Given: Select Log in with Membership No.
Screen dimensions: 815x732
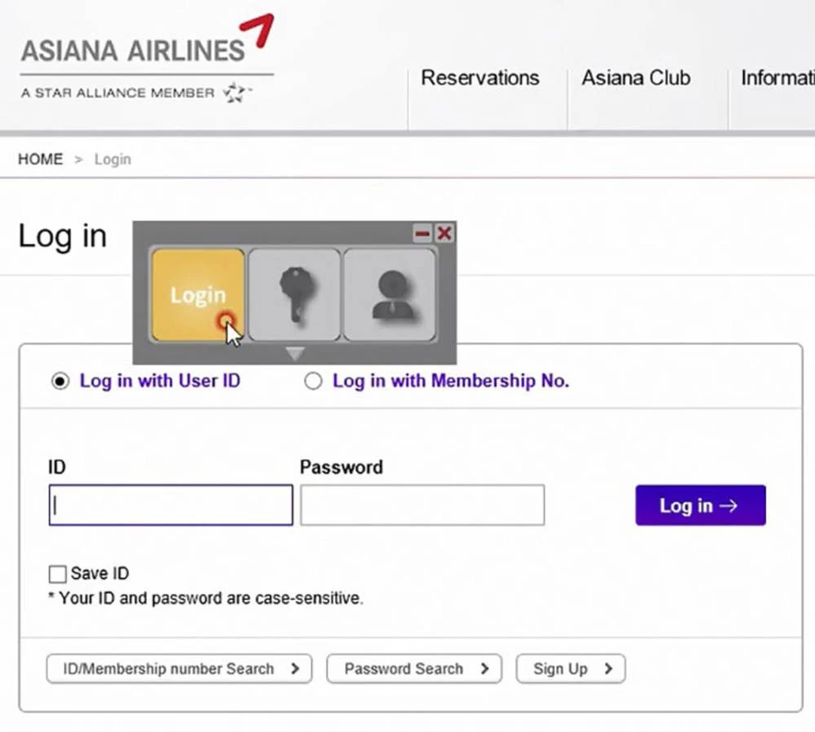Looking at the screenshot, I should click(313, 381).
